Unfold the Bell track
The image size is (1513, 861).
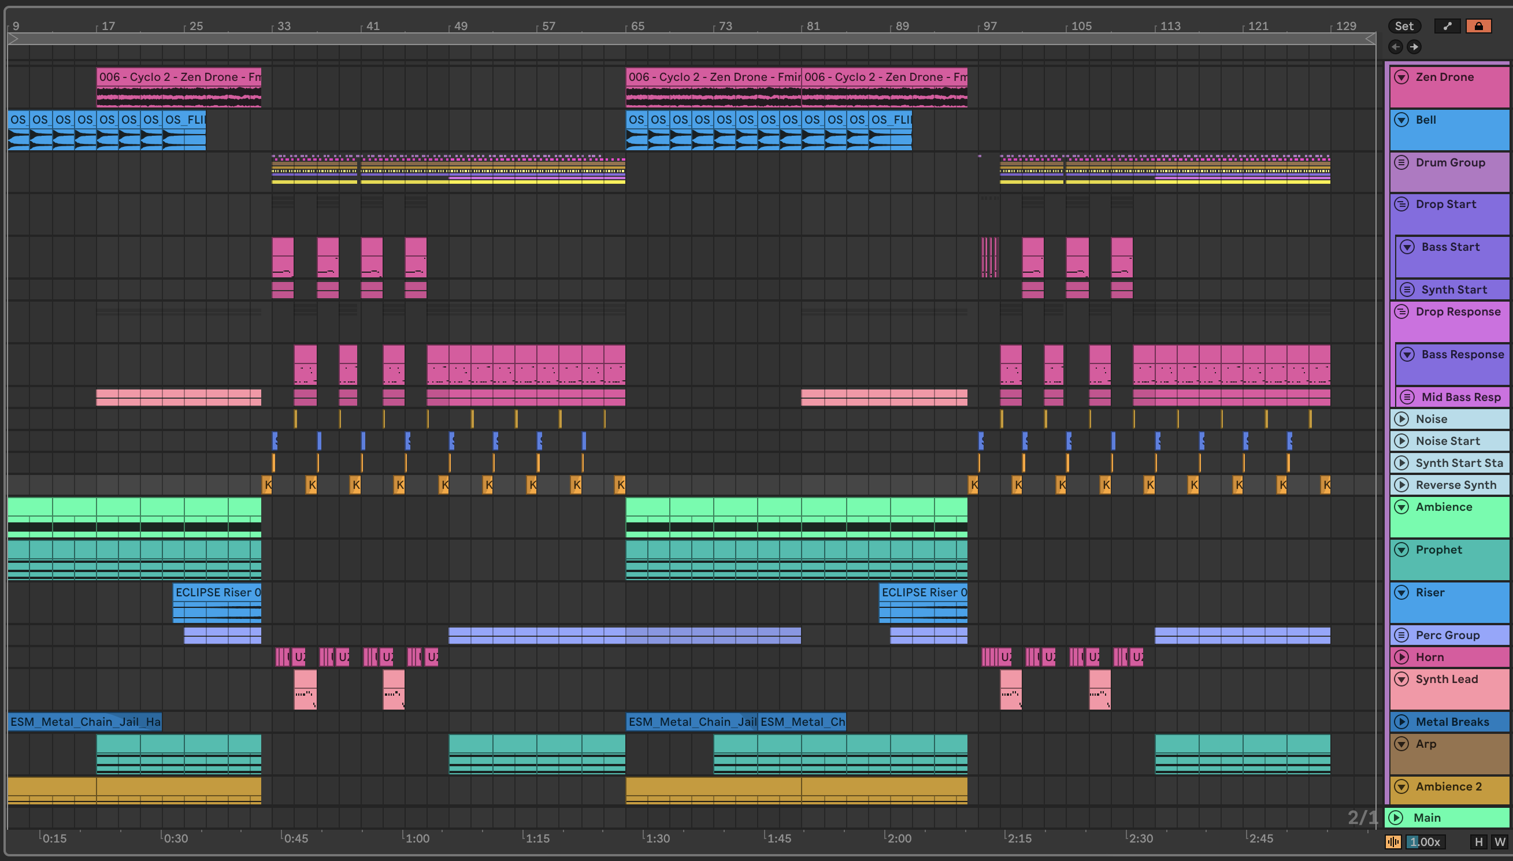coord(1401,120)
